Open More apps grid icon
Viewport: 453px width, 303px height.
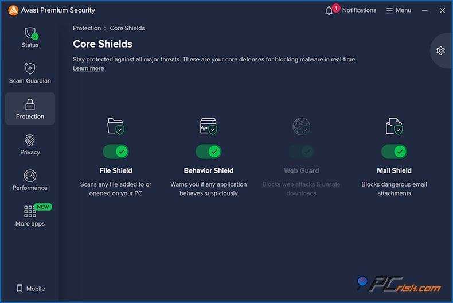30,211
